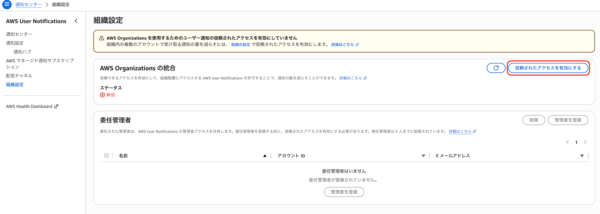Open 詳細はこちら link under AWS Organizations の統合

[x=353, y=78]
